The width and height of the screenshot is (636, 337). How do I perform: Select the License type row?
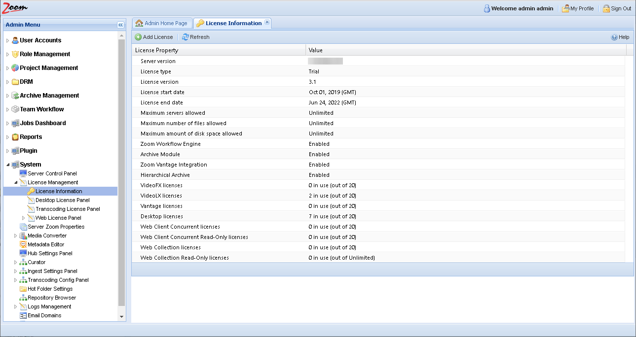(378, 71)
